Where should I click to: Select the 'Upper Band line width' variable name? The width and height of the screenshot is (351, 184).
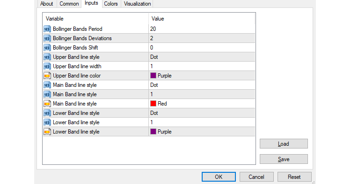(77, 66)
